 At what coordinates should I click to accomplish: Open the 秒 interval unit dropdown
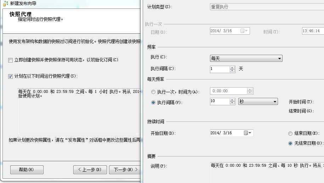(x=258, y=101)
